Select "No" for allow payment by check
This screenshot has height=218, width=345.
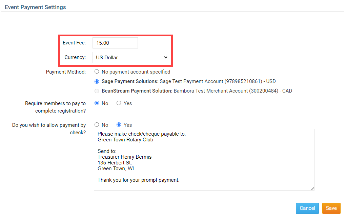pos(97,125)
